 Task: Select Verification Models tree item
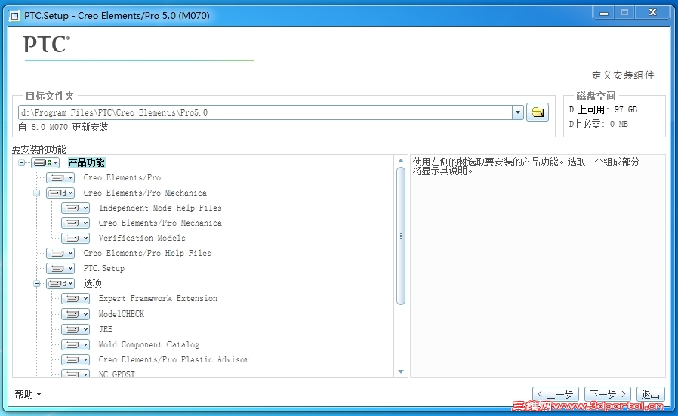[x=142, y=239]
